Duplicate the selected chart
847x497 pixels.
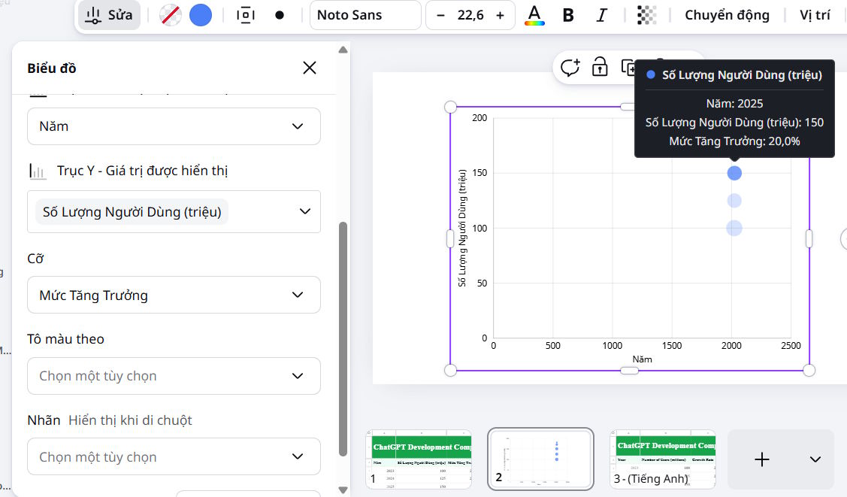point(628,67)
